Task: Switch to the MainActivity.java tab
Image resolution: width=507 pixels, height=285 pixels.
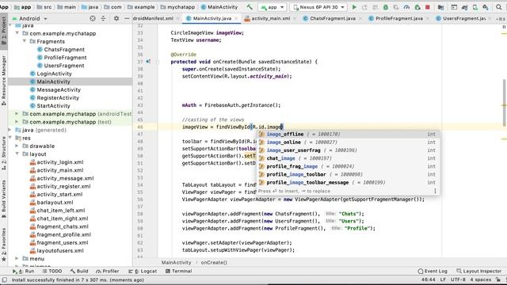Action: pos(212,18)
